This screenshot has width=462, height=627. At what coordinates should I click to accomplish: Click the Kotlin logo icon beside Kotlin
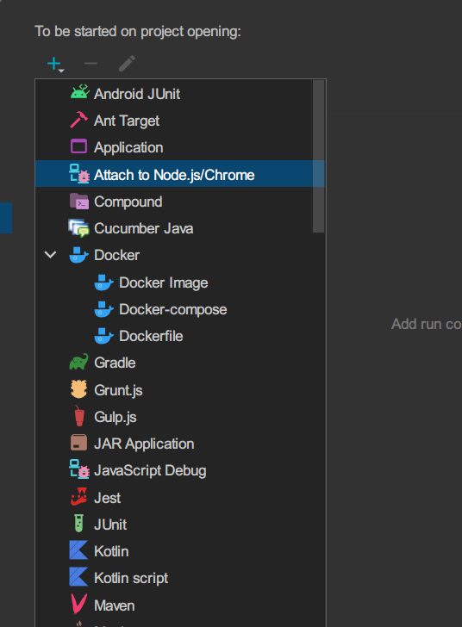click(78, 550)
